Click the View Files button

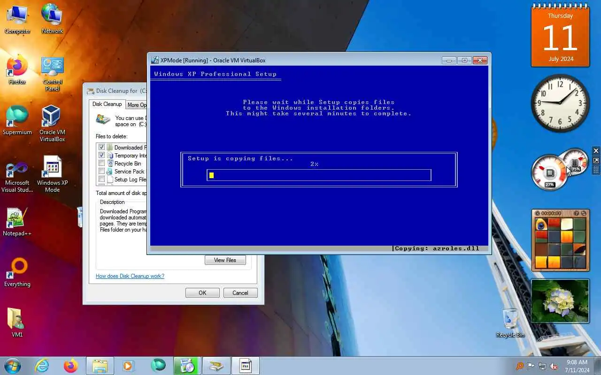225,260
